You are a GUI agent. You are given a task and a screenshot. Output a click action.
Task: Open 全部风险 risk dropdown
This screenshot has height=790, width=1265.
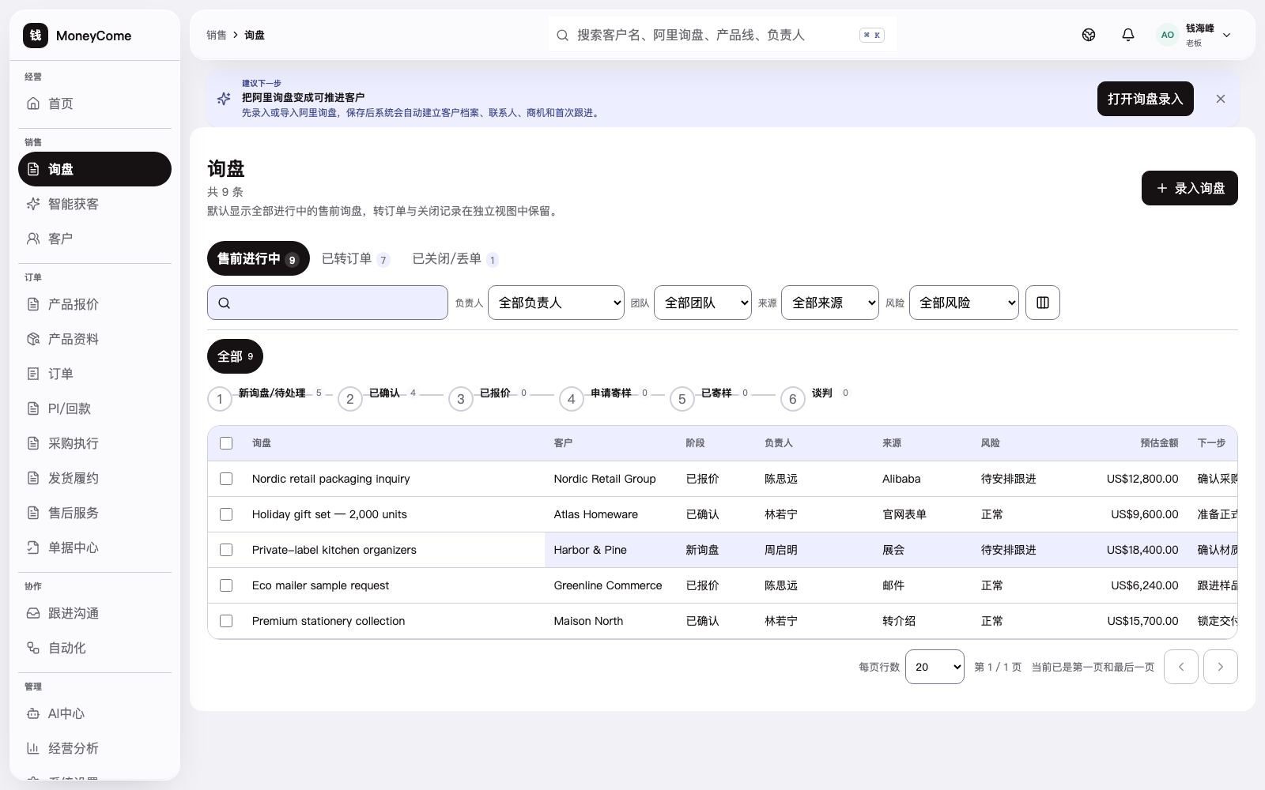pyautogui.click(x=964, y=303)
